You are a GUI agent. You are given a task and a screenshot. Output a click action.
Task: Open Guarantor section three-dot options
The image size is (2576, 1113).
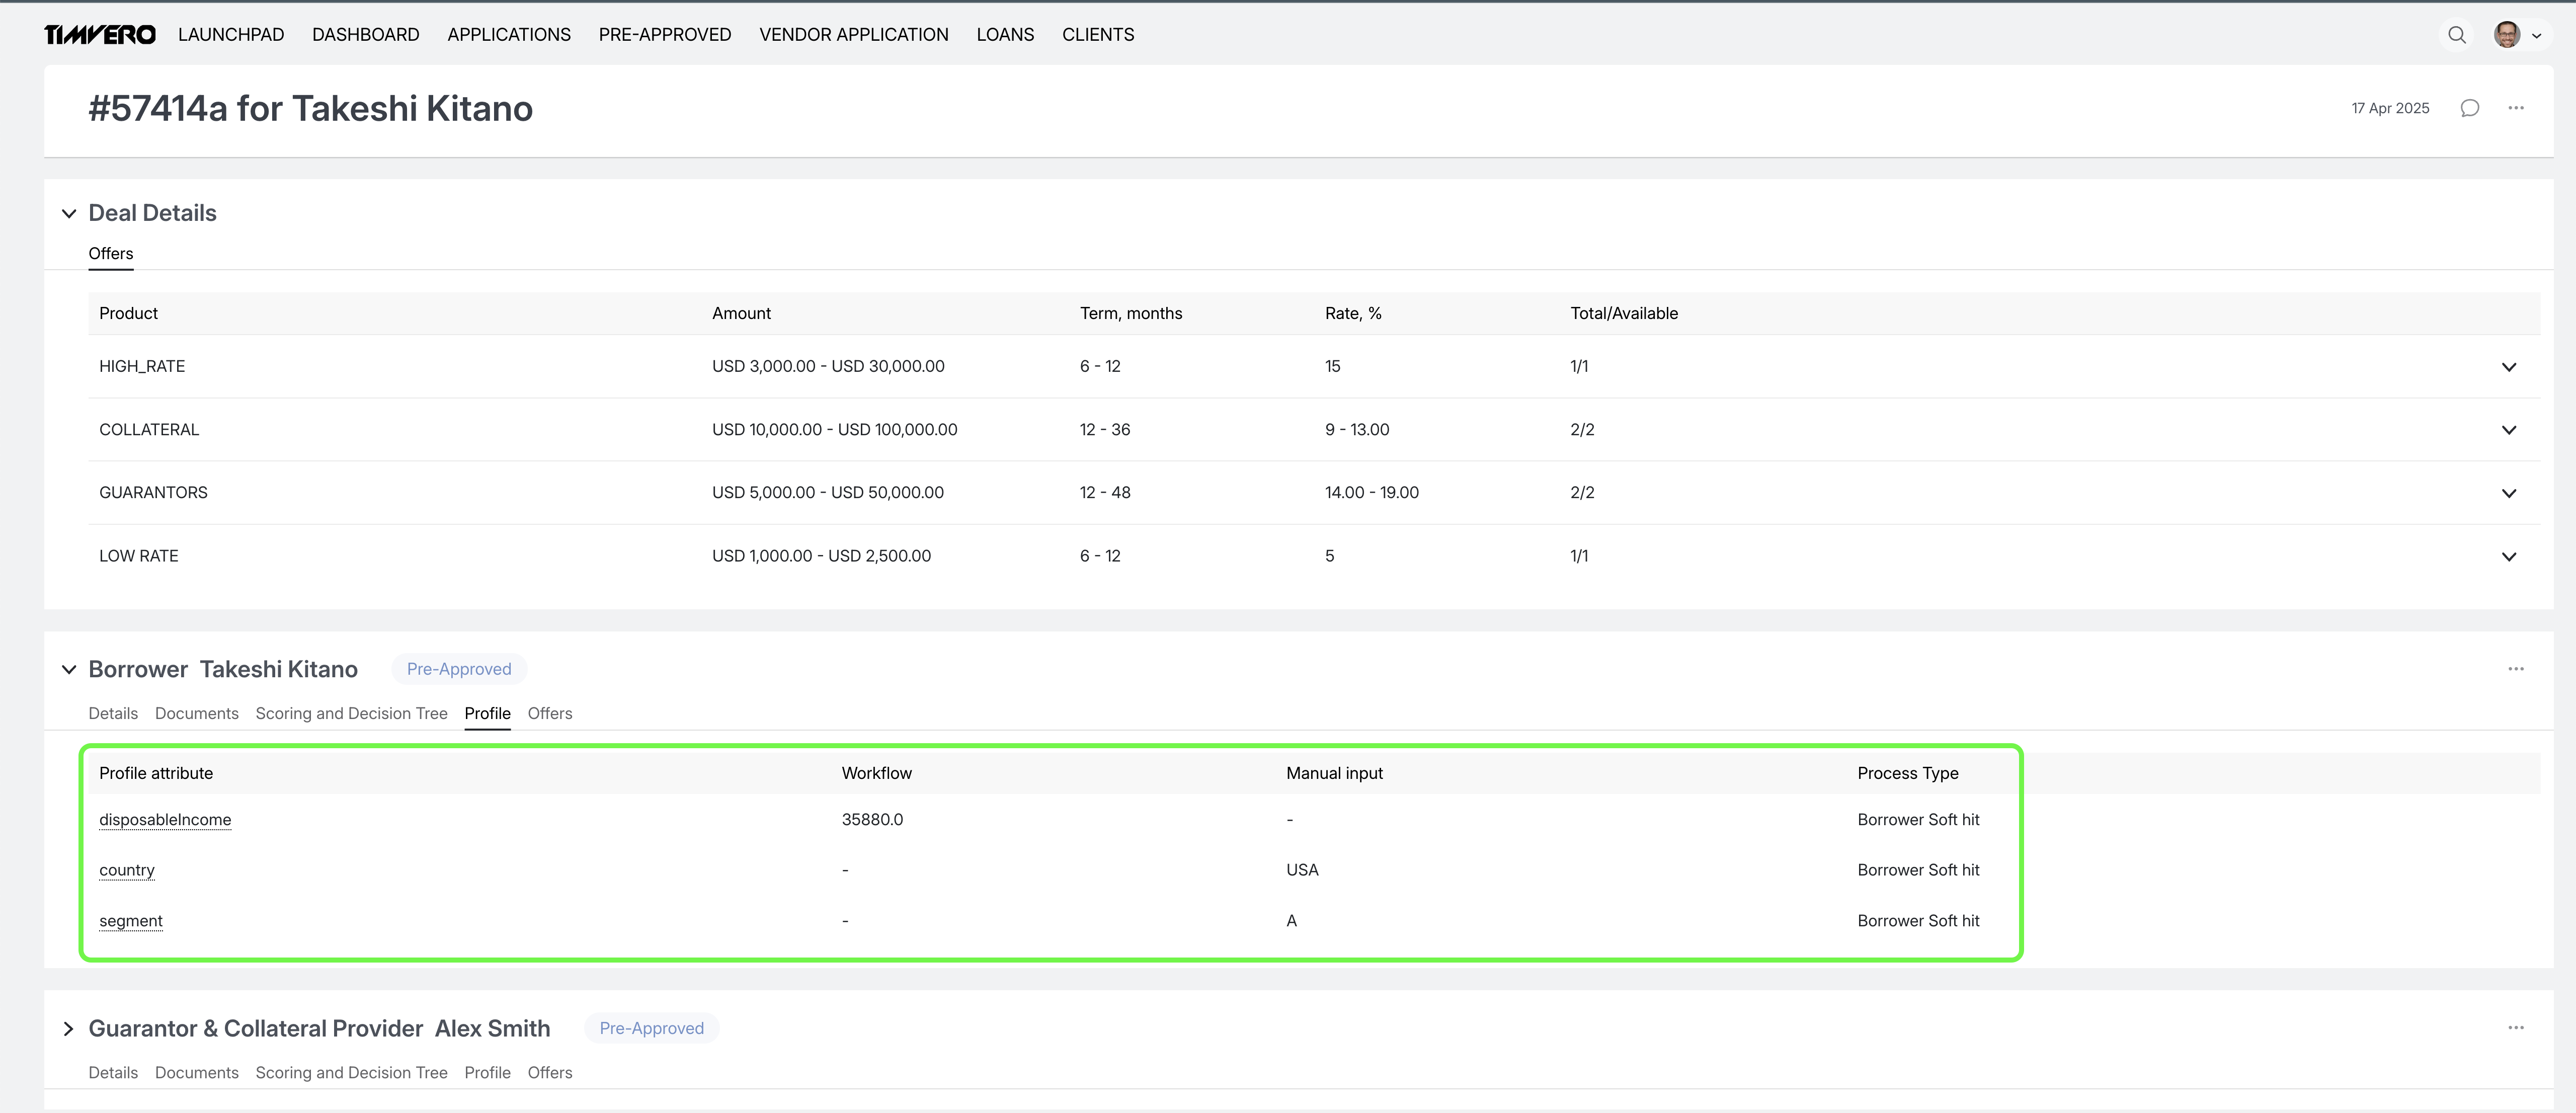(x=2515, y=1028)
